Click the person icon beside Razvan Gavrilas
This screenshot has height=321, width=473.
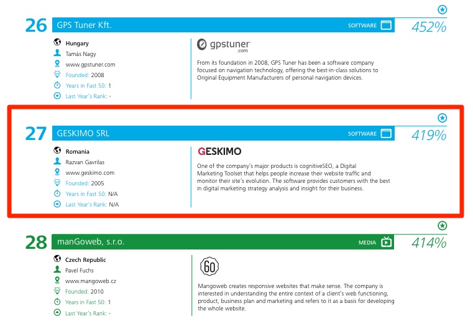(57, 162)
